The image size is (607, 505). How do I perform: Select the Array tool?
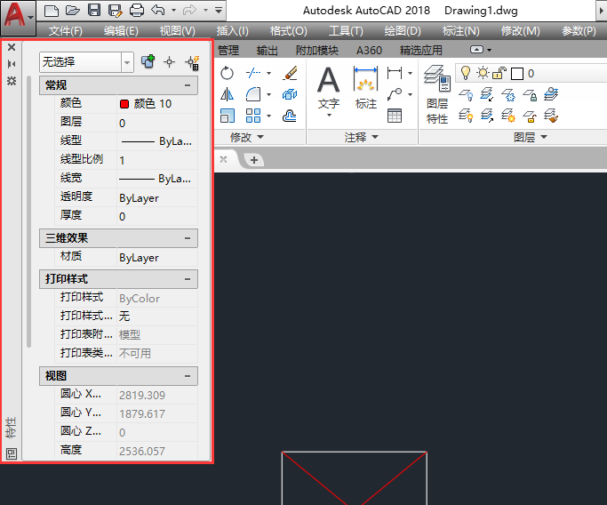coord(253,116)
